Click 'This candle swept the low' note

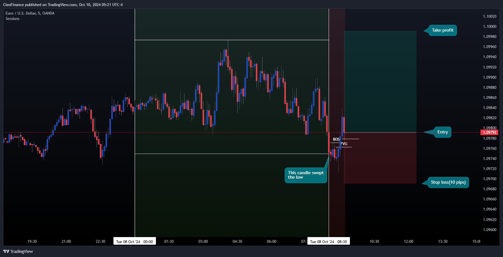pyautogui.click(x=306, y=175)
